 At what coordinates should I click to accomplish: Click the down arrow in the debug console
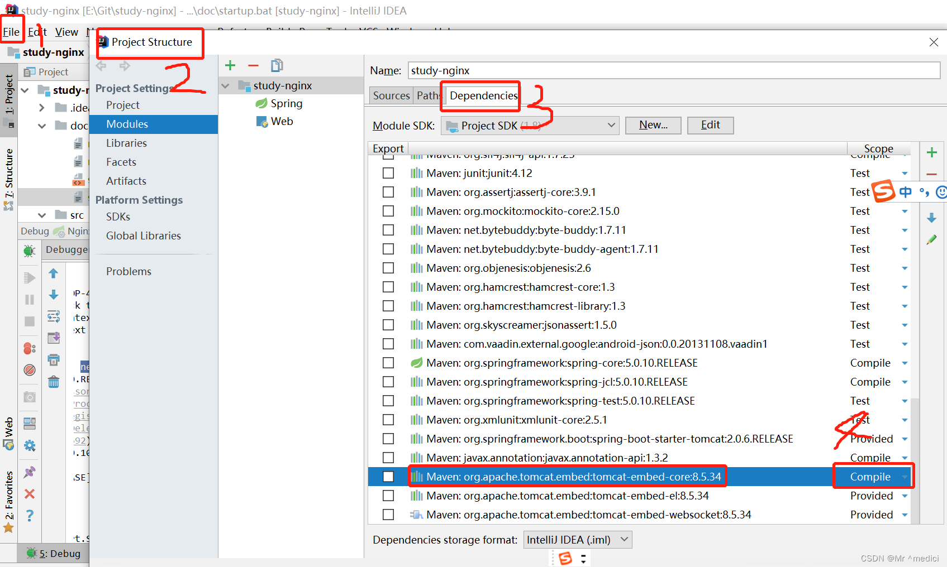point(54,295)
